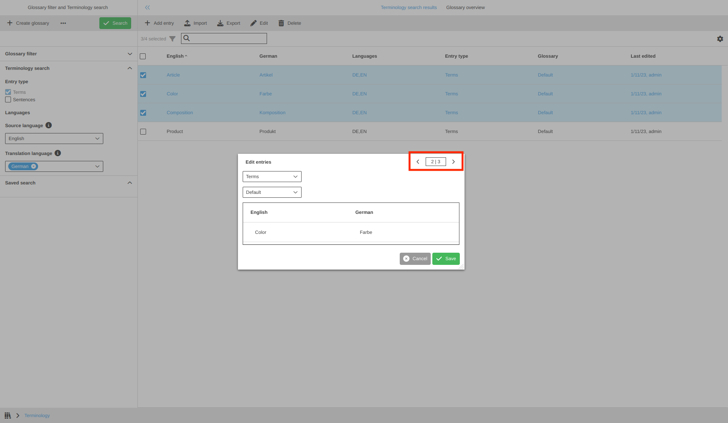Enable the Sentences checkbox
728x423 pixels.
click(x=8, y=100)
